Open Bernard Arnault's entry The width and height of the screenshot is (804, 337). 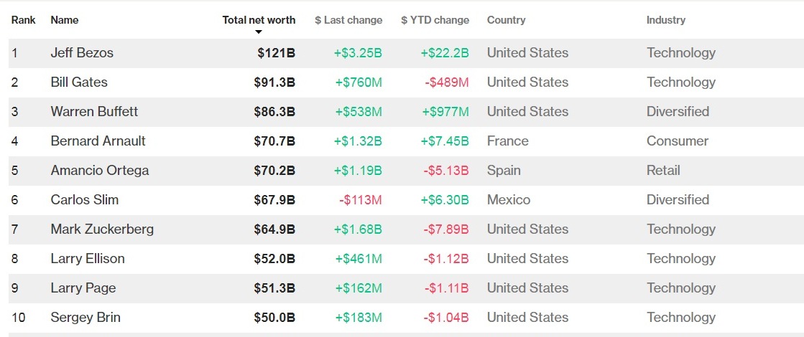click(x=98, y=141)
